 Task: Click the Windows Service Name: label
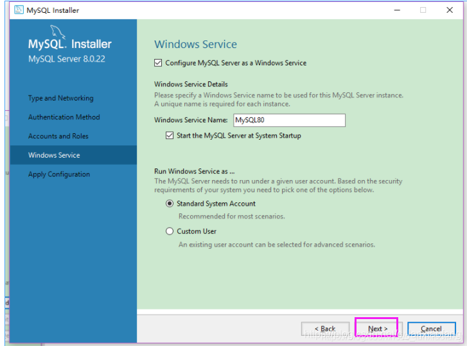191,120
